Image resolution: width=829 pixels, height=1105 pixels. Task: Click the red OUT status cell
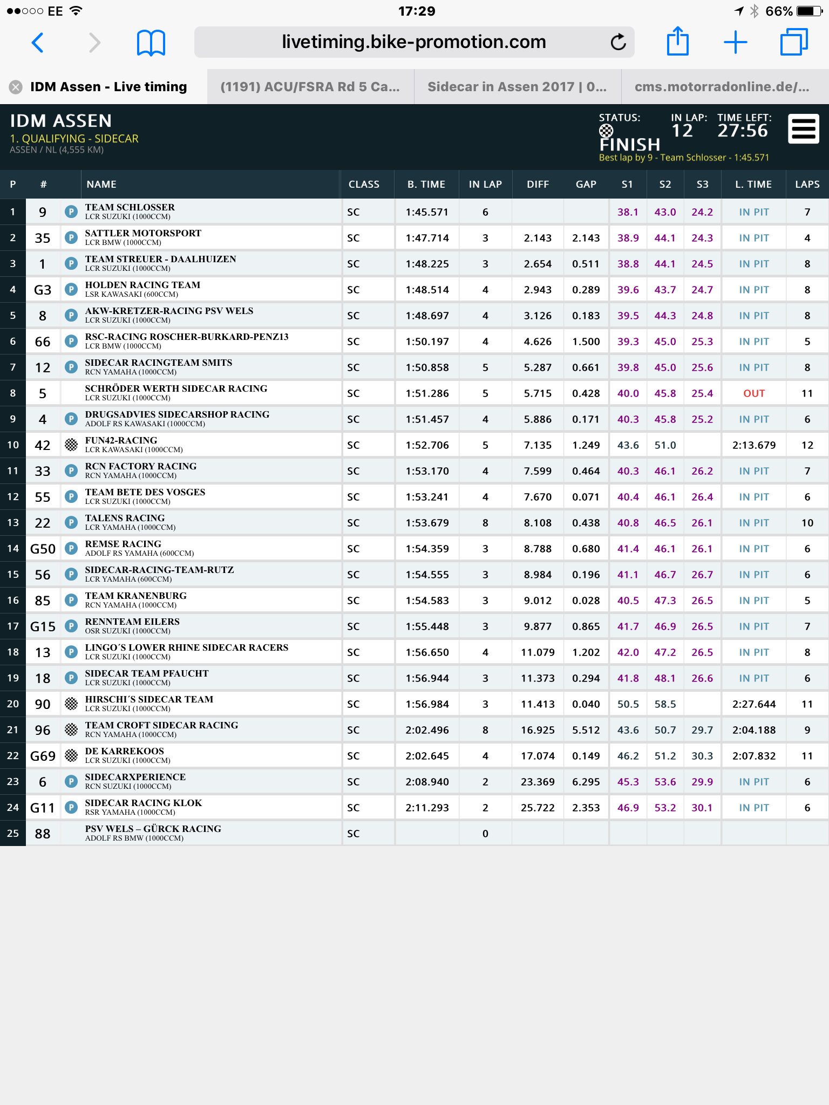[x=754, y=393]
